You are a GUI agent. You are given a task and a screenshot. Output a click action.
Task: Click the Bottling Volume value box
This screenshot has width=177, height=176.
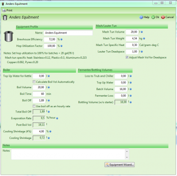tap(121, 102)
